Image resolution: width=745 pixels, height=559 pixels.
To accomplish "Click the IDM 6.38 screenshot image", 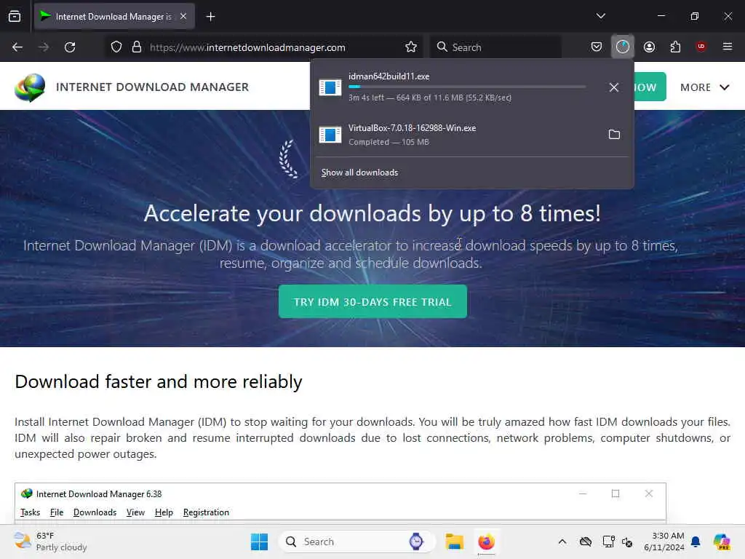I will tap(340, 504).
